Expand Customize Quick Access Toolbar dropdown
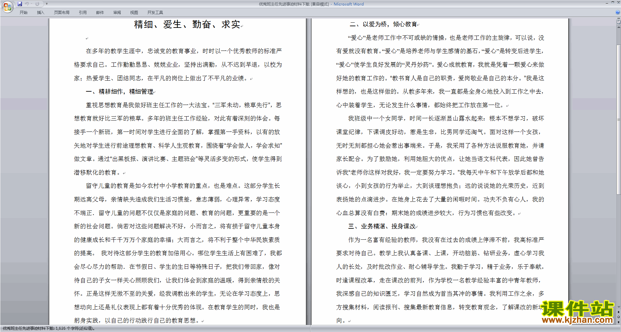This screenshot has width=621, height=332. (x=47, y=4)
